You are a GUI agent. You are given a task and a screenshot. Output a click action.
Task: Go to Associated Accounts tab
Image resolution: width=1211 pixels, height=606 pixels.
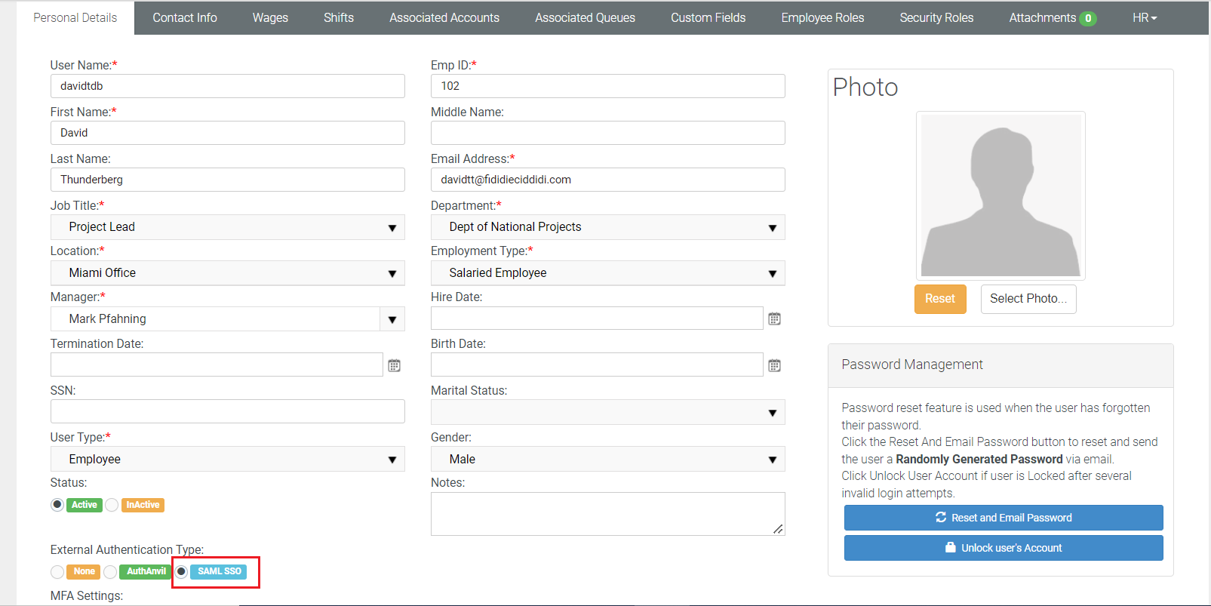pyautogui.click(x=444, y=18)
